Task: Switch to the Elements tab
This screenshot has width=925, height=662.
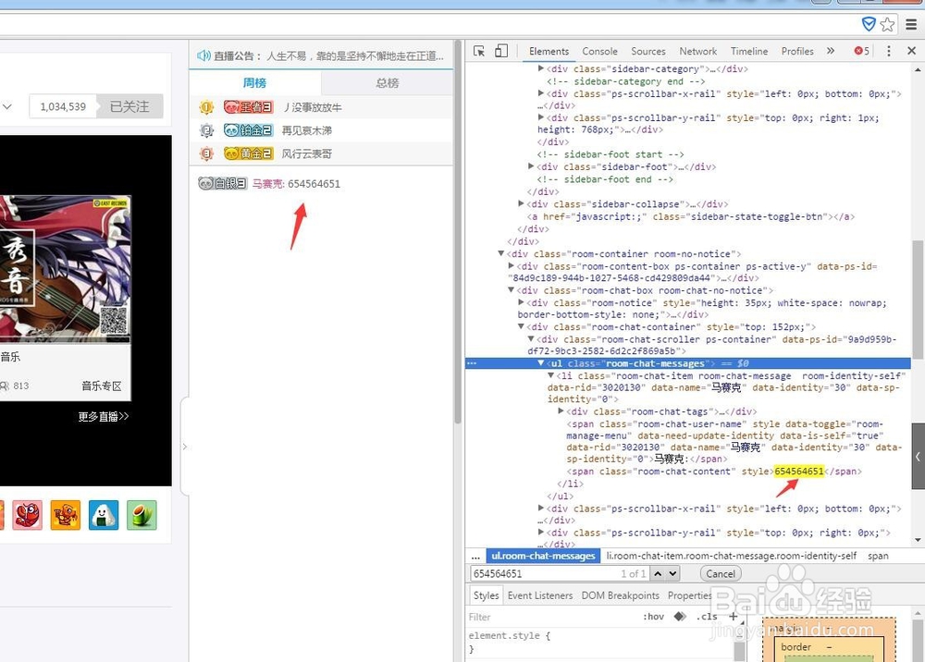Action: [x=549, y=51]
